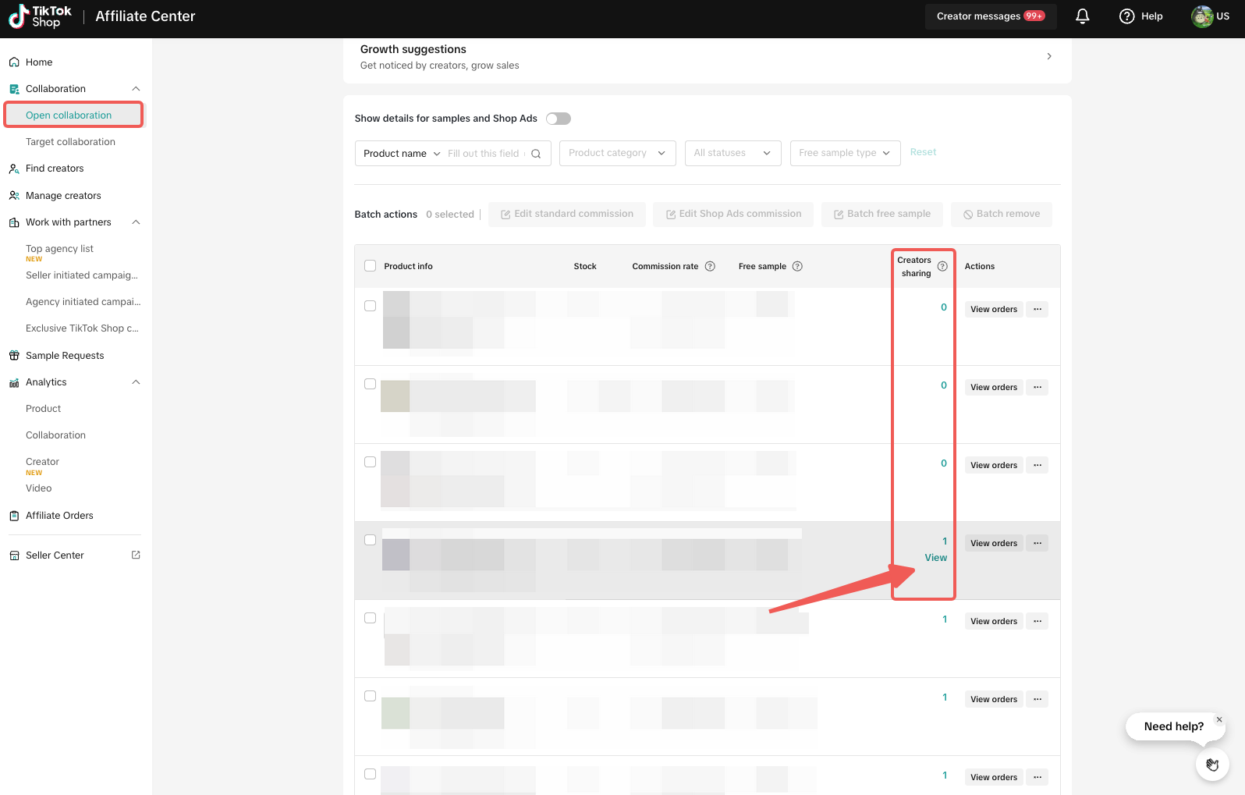The image size is (1245, 795).
Task: Open the notifications bell icon
Action: 1082,16
